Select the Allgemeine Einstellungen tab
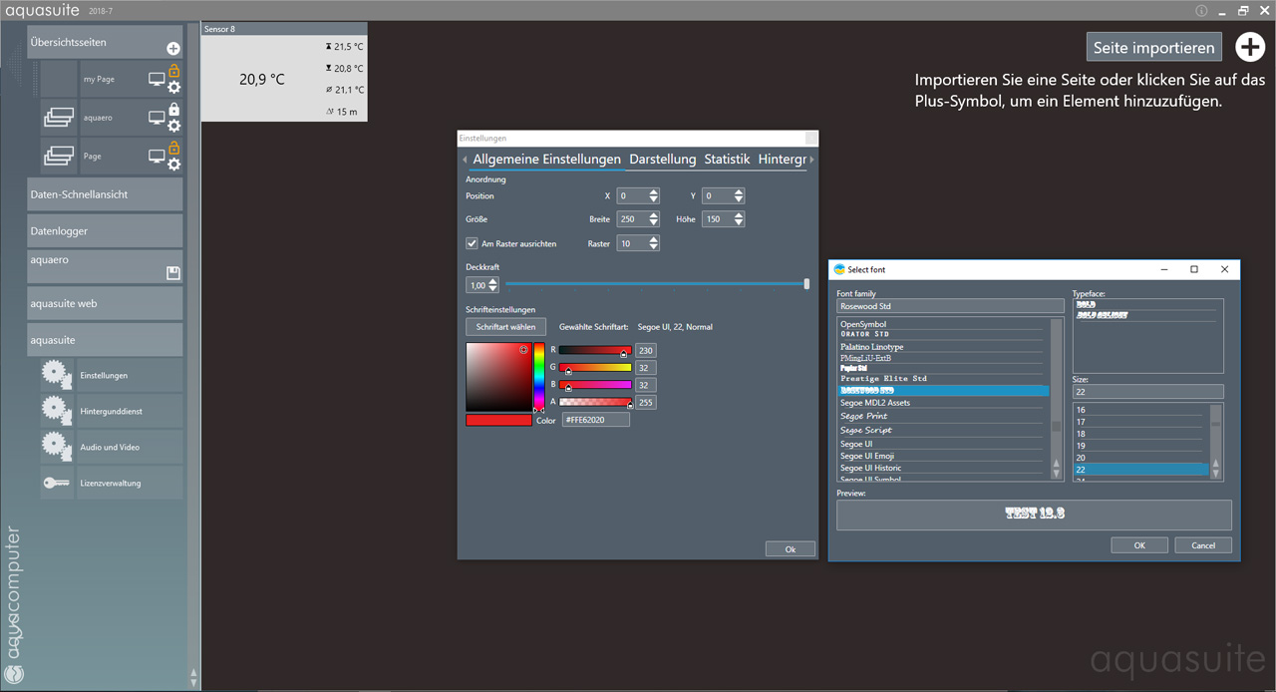The image size is (1276, 692). pyautogui.click(x=546, y=160)
